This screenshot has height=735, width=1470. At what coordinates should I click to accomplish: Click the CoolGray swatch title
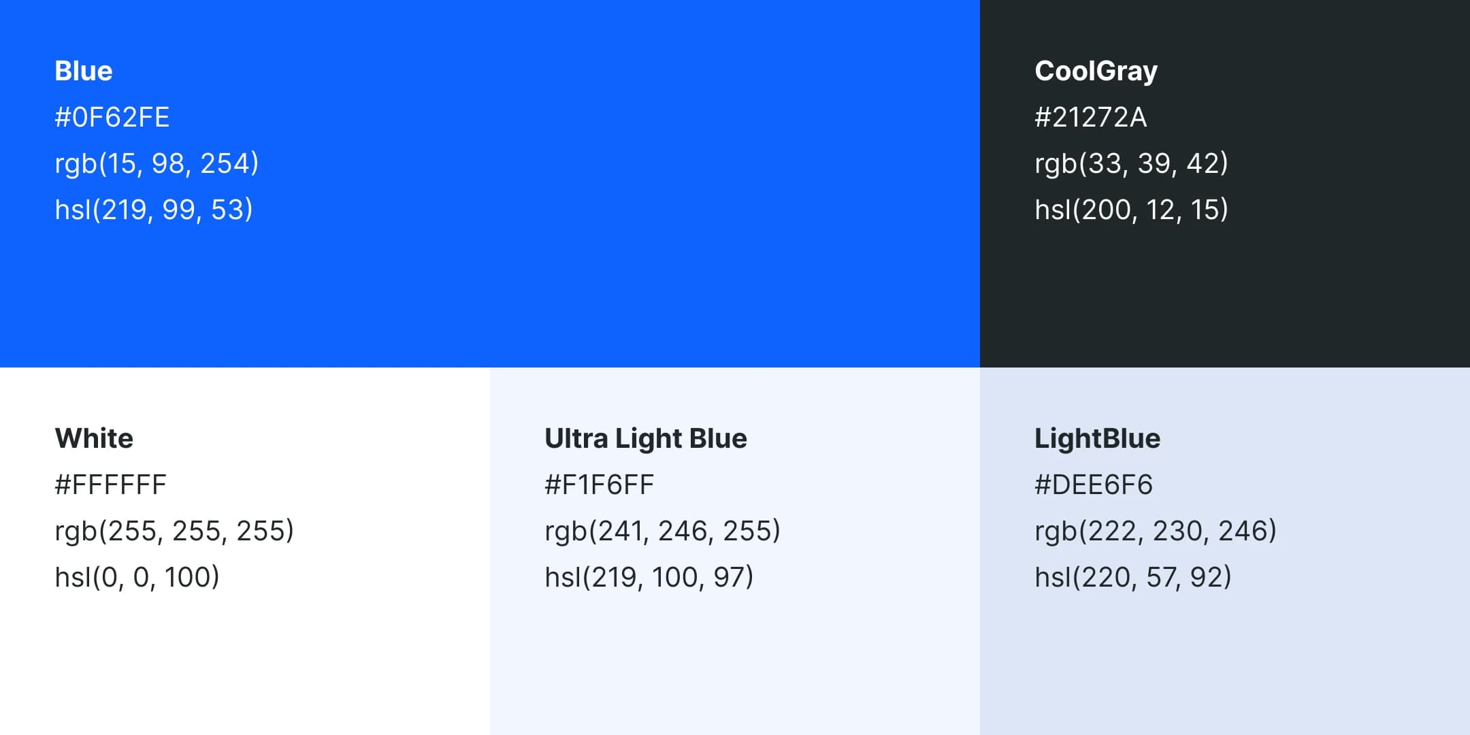tap(1096, 71)
